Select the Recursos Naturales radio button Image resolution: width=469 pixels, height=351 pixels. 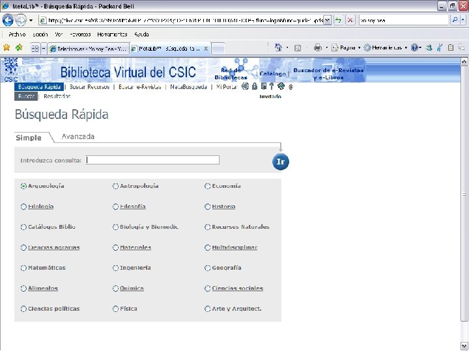point(208,227)
